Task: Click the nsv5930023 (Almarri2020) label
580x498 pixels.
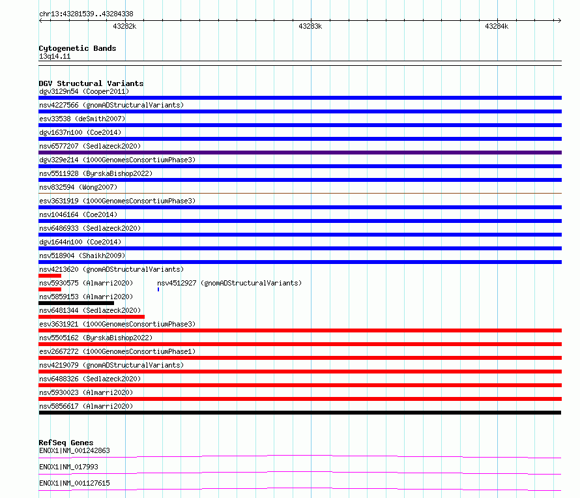Action: tap(86, 392)
